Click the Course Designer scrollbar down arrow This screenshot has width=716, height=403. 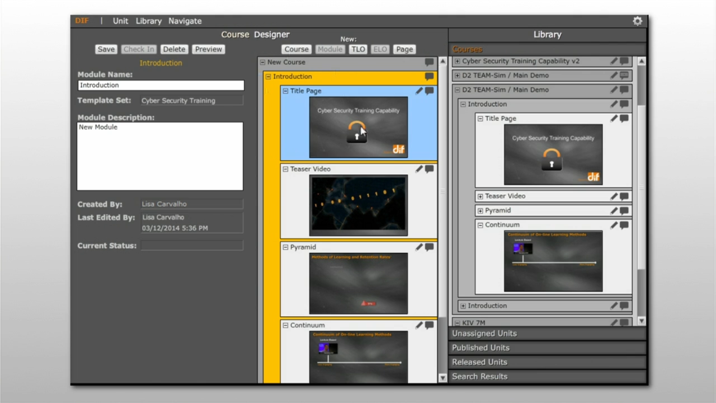[442, 378]
